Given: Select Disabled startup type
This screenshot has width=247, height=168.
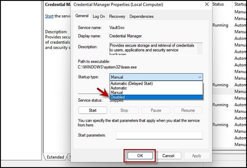Looking at the screenshot, I should click(x=156, y=97).
